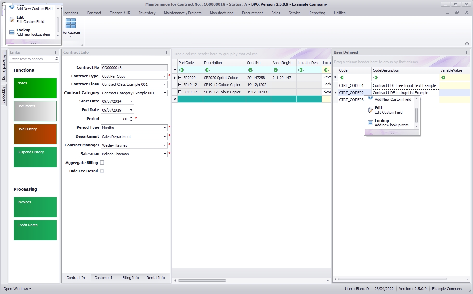The height and width of the screenshot is (294, 473).
Task: Tick the Hide Fee Detail checkbox
Action: pos(102,171)
